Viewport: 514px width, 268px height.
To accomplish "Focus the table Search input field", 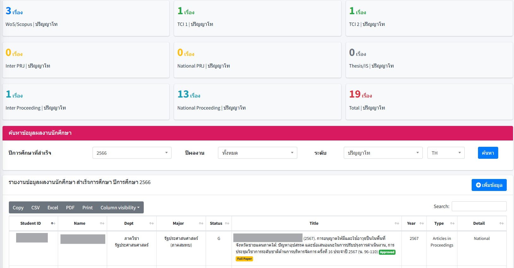I will tap(479, 206).
